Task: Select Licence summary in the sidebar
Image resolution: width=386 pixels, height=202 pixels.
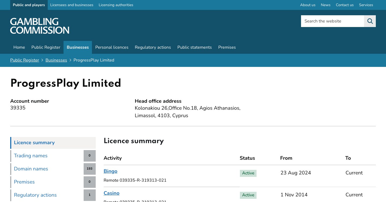Action: 53,143
